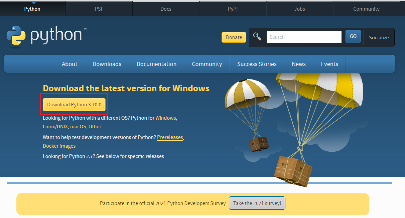405x218 pixels.
Task: Open the Prereleases link
Action: click(170, 137)
